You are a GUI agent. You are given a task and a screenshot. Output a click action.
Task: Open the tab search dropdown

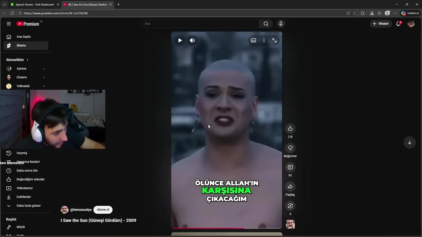click(4, 5)
